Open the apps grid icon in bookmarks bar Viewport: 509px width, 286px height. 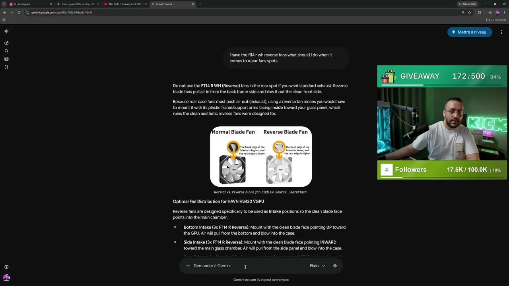(4, 20)
